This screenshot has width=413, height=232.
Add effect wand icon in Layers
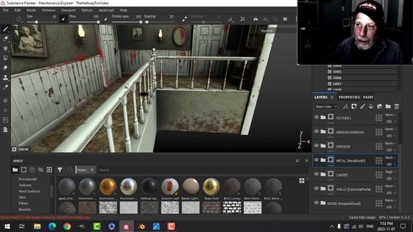point(345,106)
